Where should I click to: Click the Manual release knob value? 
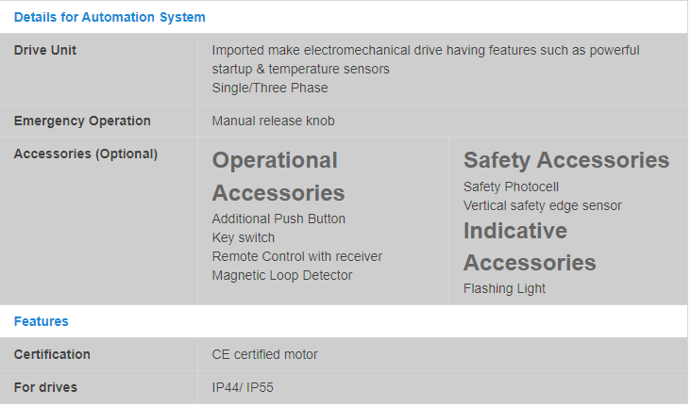click(x=273, y=121)
